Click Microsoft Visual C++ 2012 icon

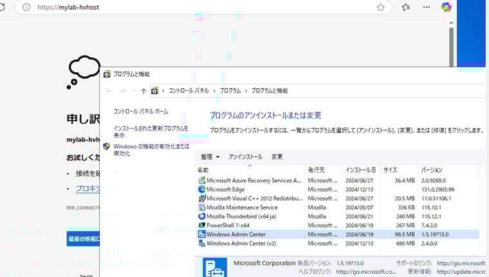click(x=202, y=198)
